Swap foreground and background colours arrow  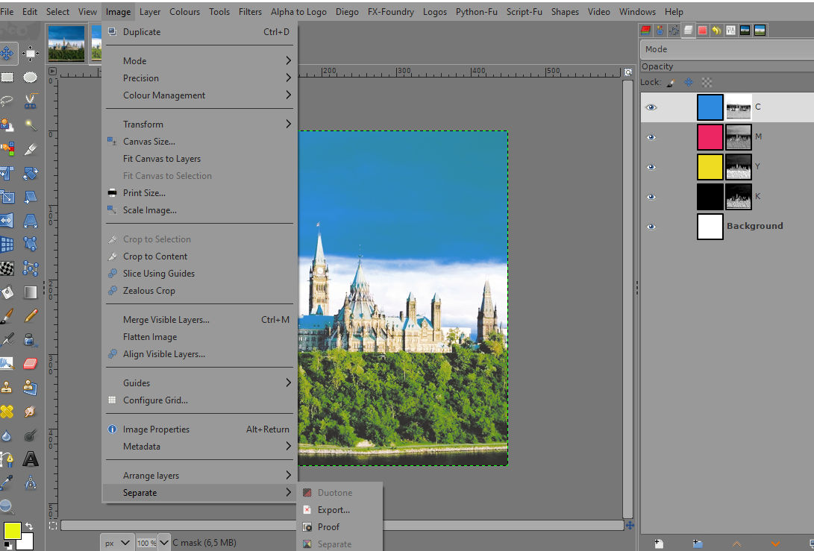coord(28,526)
